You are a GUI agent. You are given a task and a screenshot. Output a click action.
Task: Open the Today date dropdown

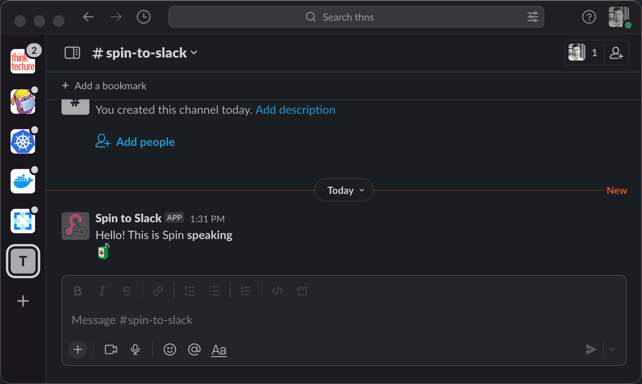[344, 191]
